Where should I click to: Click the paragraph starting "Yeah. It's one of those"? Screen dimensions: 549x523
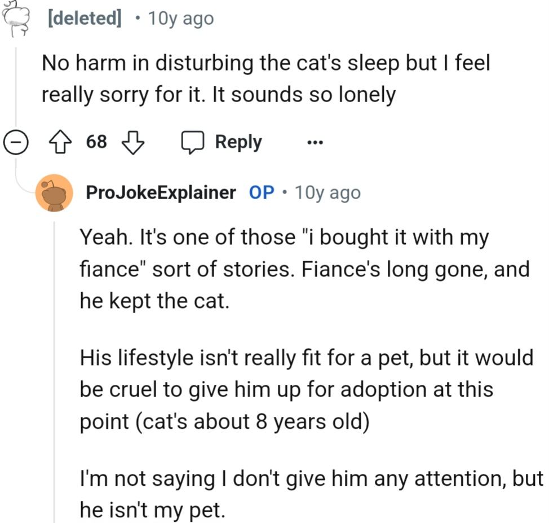(304, 269)
